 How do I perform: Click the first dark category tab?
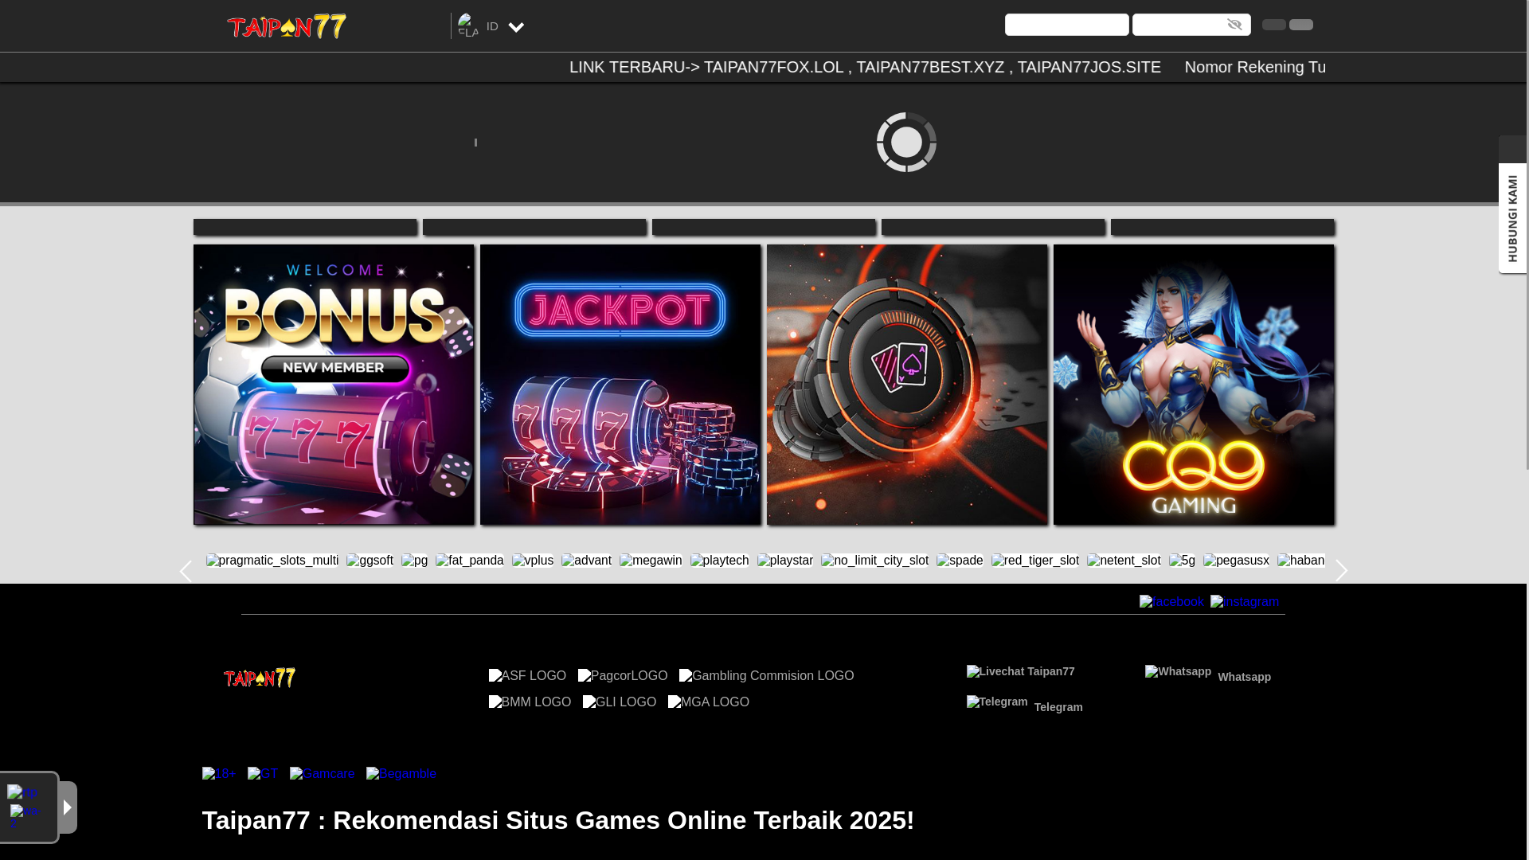coord(305,227)
